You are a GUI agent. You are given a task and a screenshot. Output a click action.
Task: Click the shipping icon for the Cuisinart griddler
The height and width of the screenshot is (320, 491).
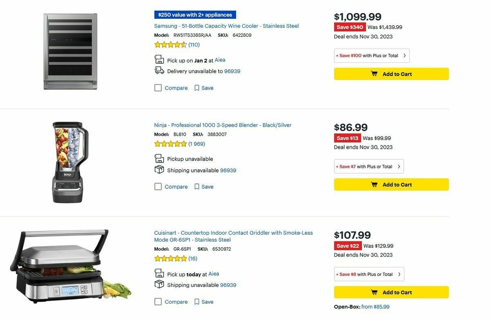coord(159,284)
